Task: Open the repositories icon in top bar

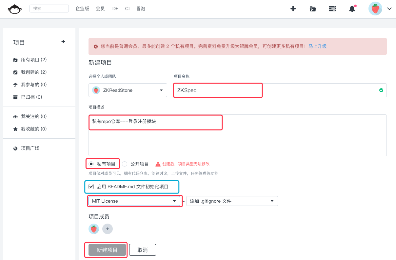Action: [312, 9]
